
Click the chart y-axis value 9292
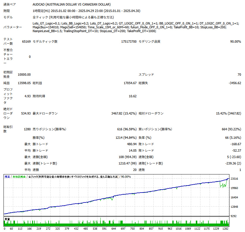pos(234,216)
